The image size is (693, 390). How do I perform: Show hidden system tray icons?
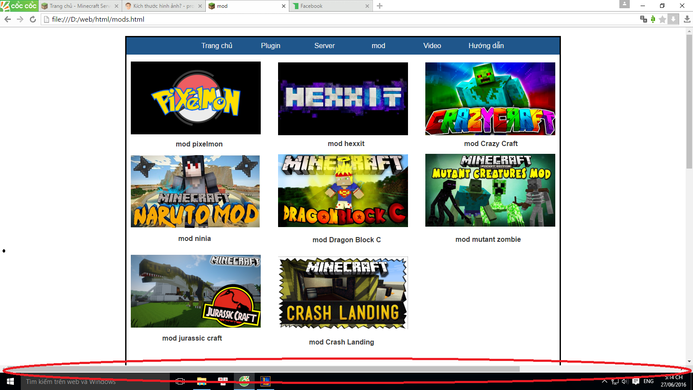click(x=605, y=381)
